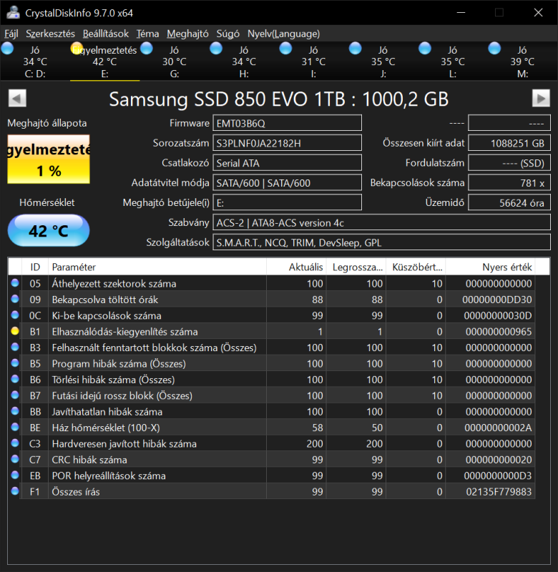Open the Szerkesztés menu
The image size is (558, 572).
(50, 34)
